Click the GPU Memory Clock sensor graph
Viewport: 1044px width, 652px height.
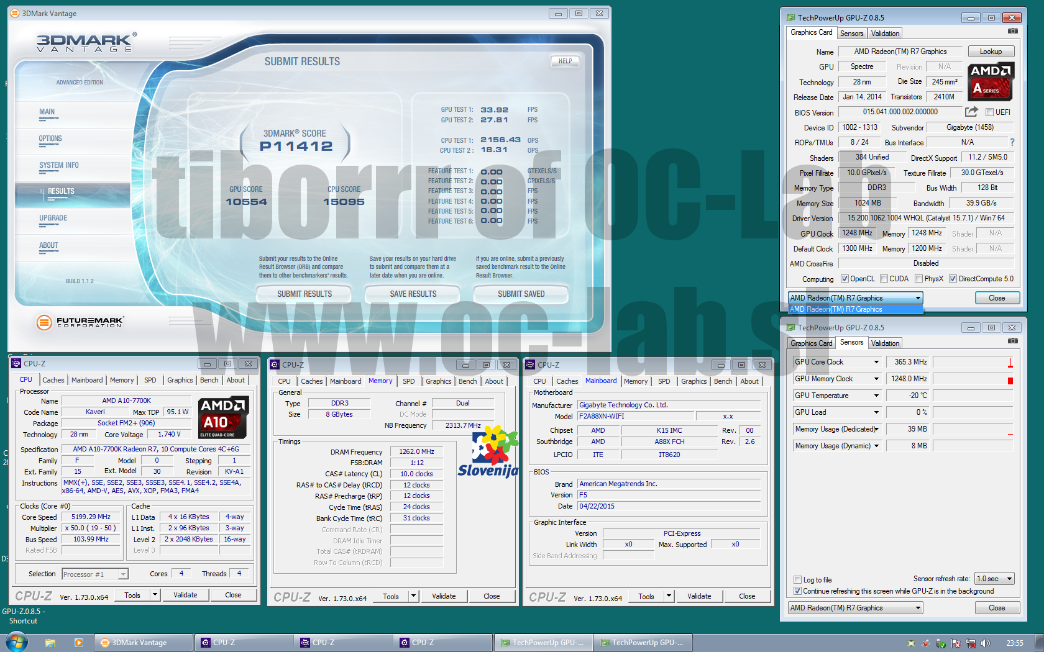(973, 379)
